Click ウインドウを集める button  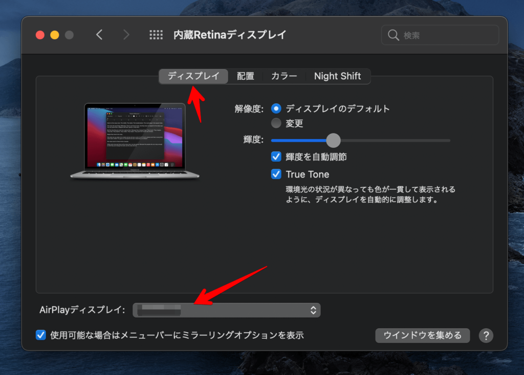[x=422, y=335]
